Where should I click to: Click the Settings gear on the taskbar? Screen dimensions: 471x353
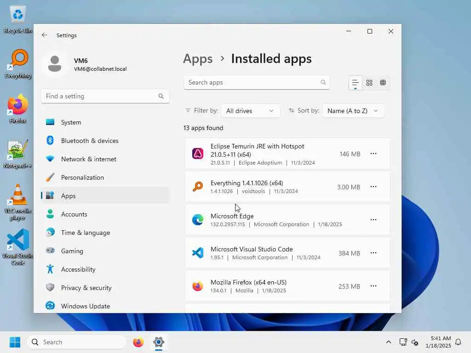(159, 342)
